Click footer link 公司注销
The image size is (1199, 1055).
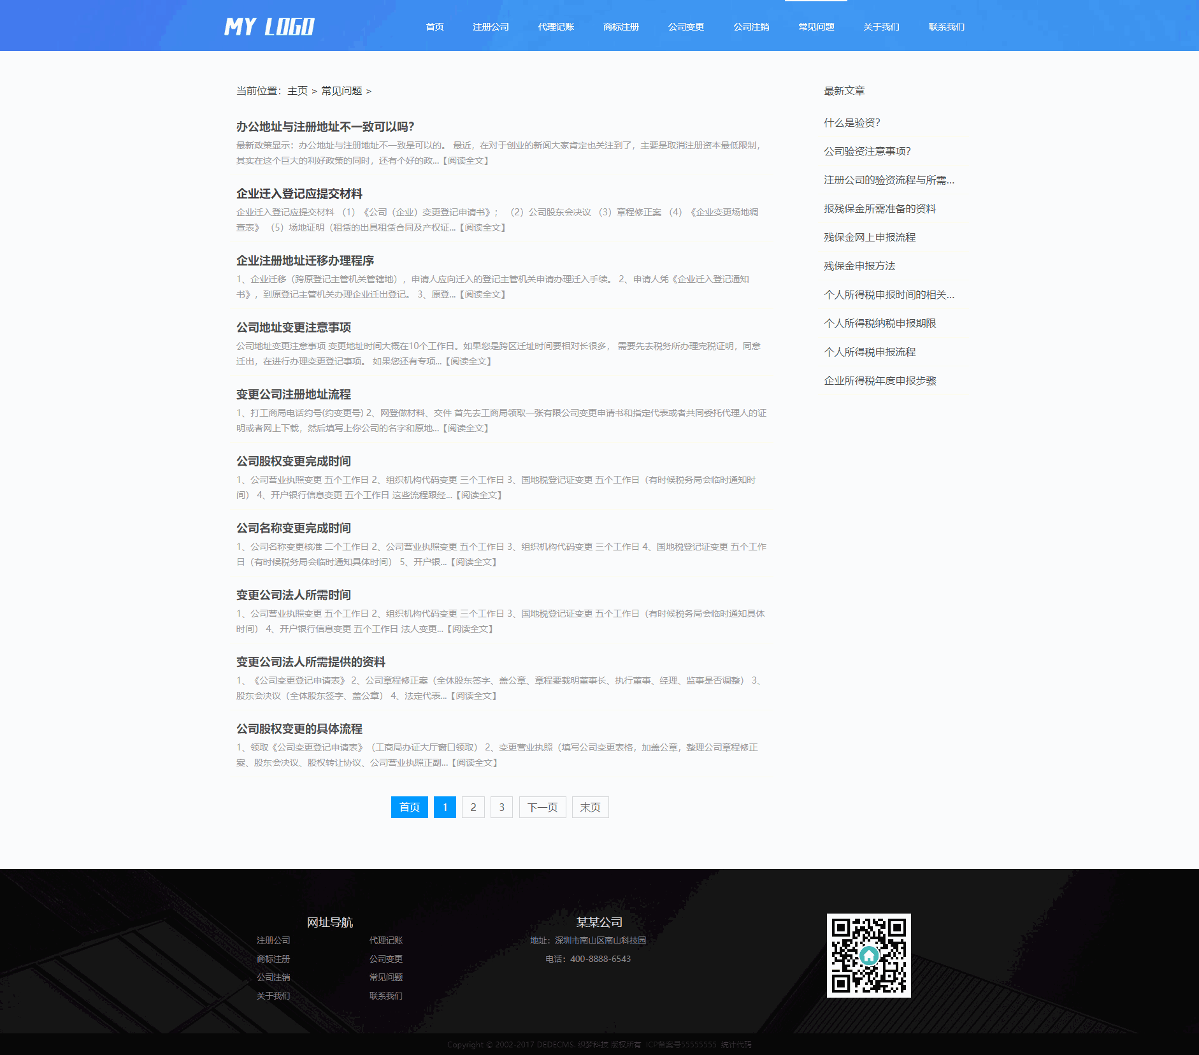click(273, 977)
